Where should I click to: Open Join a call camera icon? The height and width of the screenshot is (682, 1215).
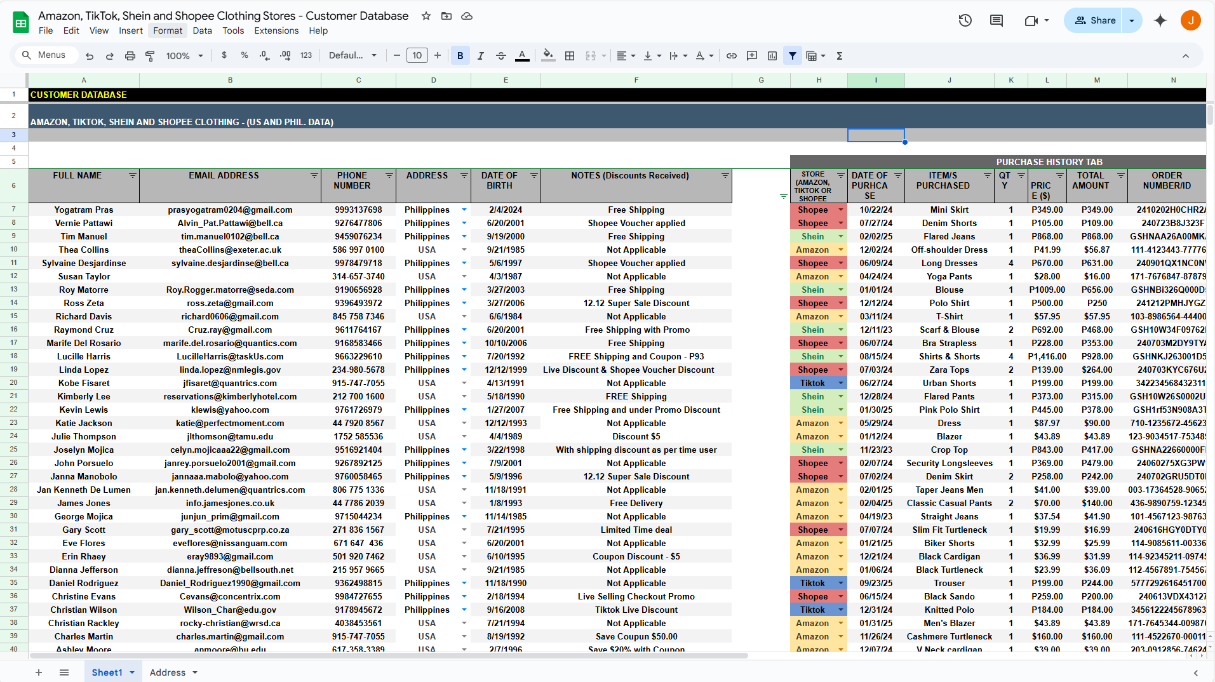click(x=1031, y=20)
